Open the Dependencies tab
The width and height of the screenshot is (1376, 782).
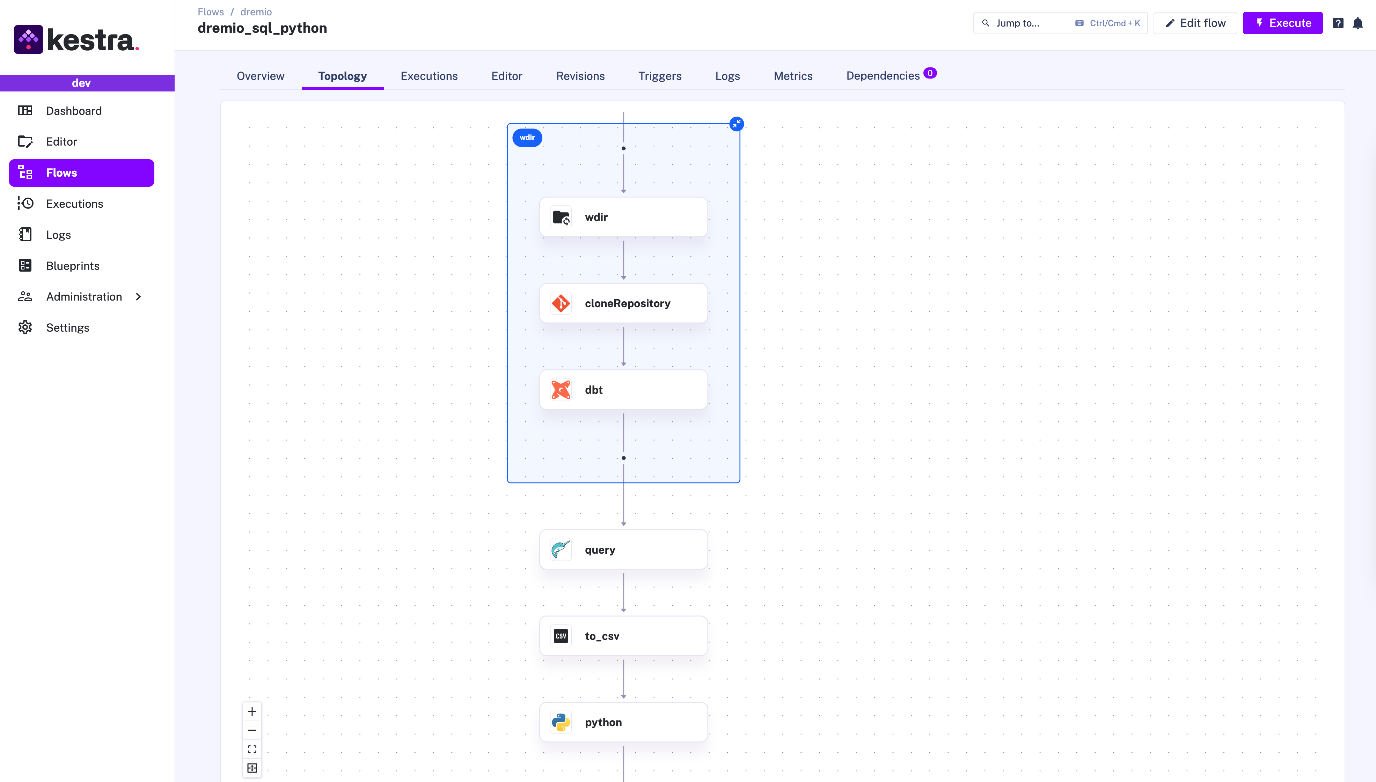point(883,76)
